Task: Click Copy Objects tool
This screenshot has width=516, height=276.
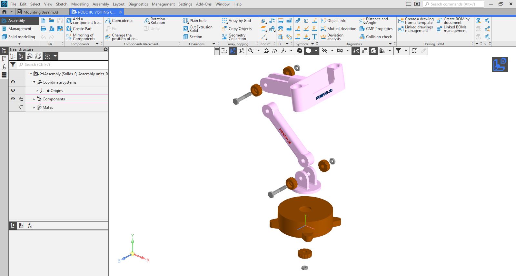Action: [237, 29]
